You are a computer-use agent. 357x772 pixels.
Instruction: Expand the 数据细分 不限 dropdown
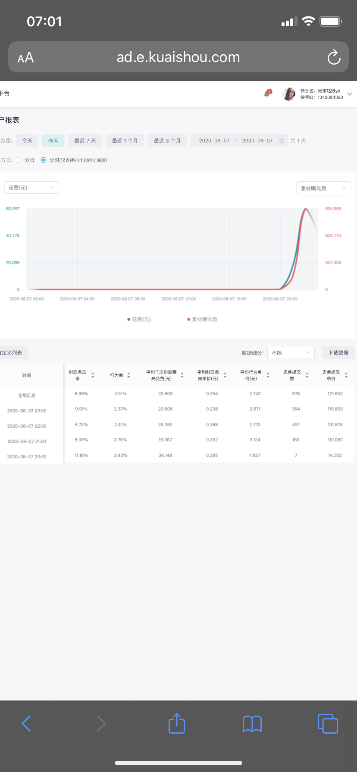pyautogui.click(x=291, y=353)
